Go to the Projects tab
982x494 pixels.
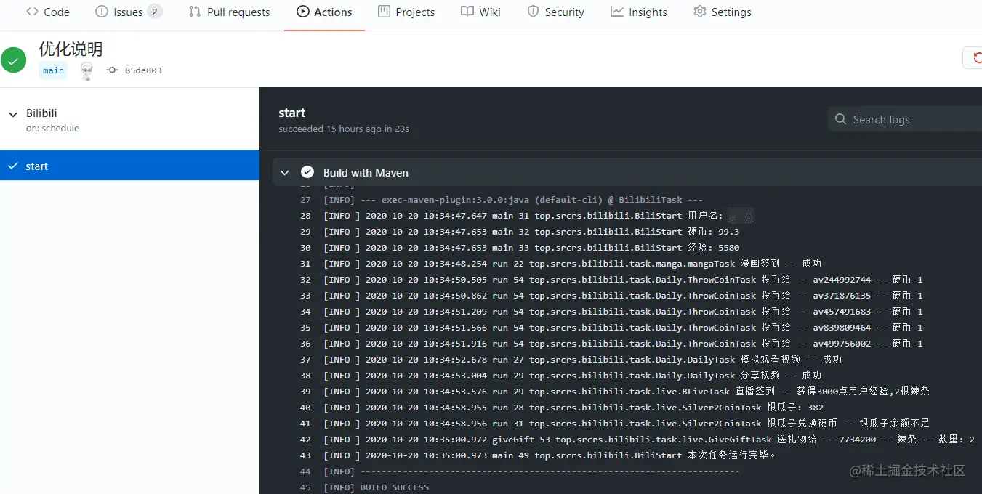406,12
